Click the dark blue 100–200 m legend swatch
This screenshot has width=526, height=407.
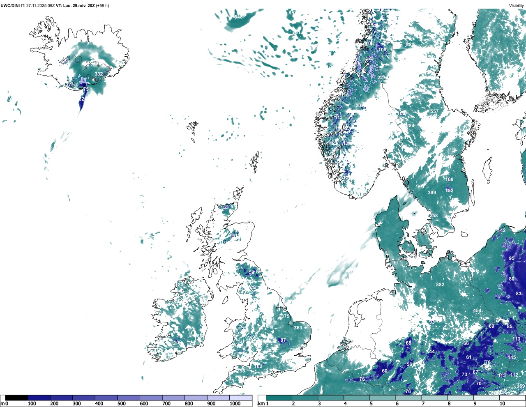coord(39,398)
